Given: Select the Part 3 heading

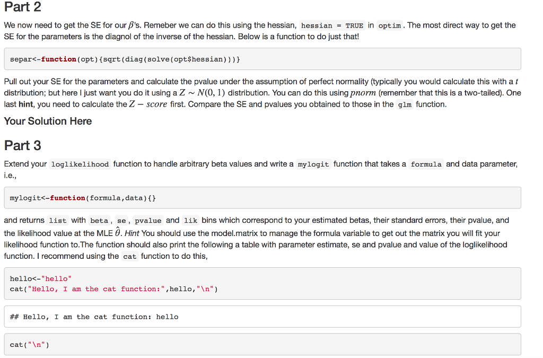Looking at the screenshot, I should [x=20, y=145].
